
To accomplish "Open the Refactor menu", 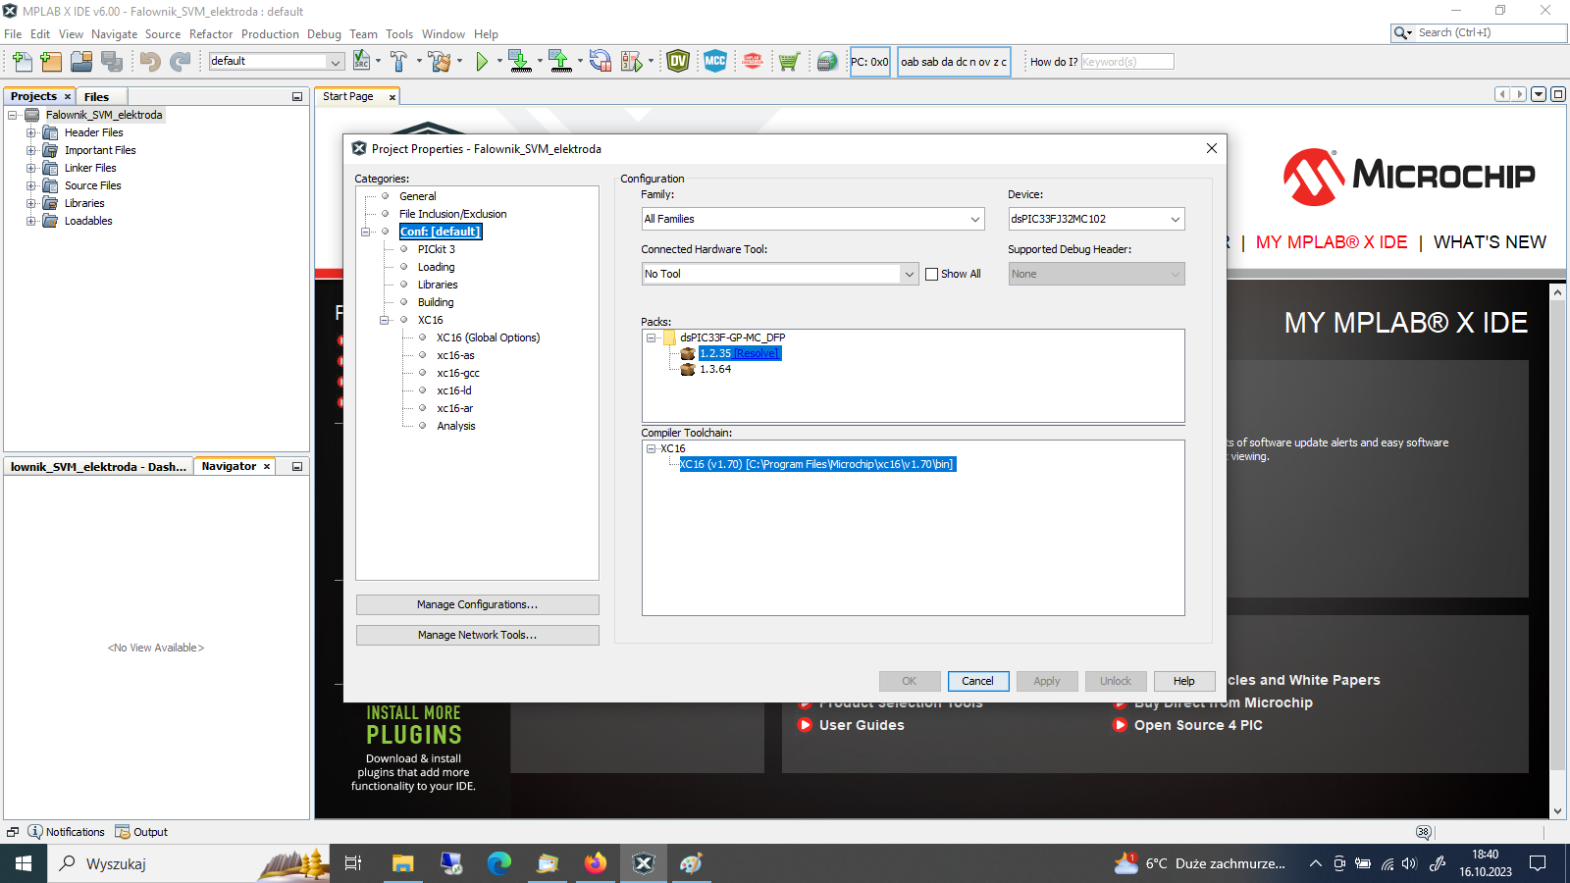I will click(211, 33).
